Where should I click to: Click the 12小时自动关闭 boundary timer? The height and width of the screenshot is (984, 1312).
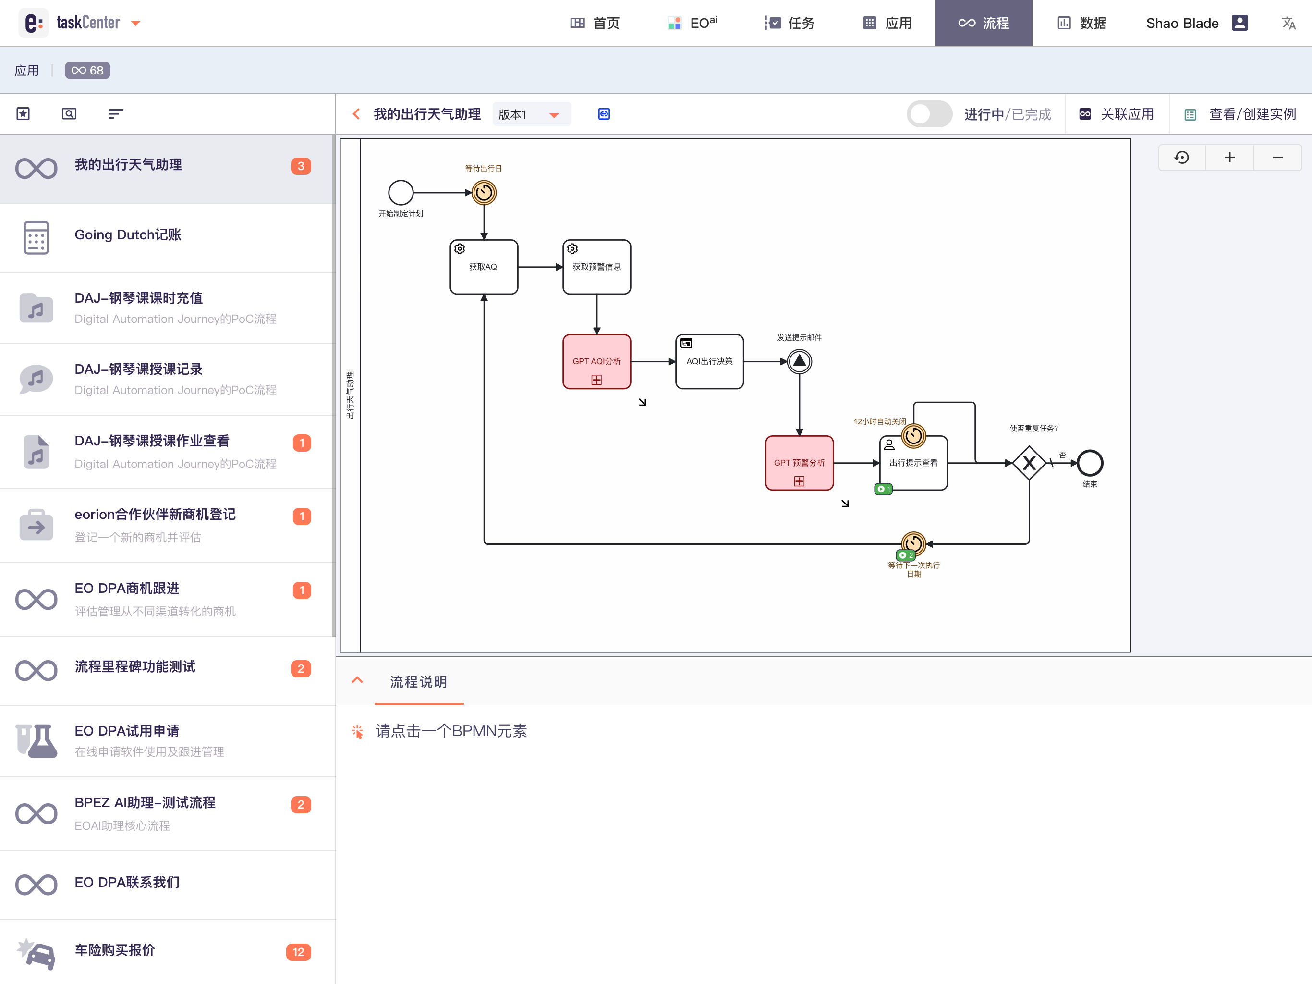point(914,436)
